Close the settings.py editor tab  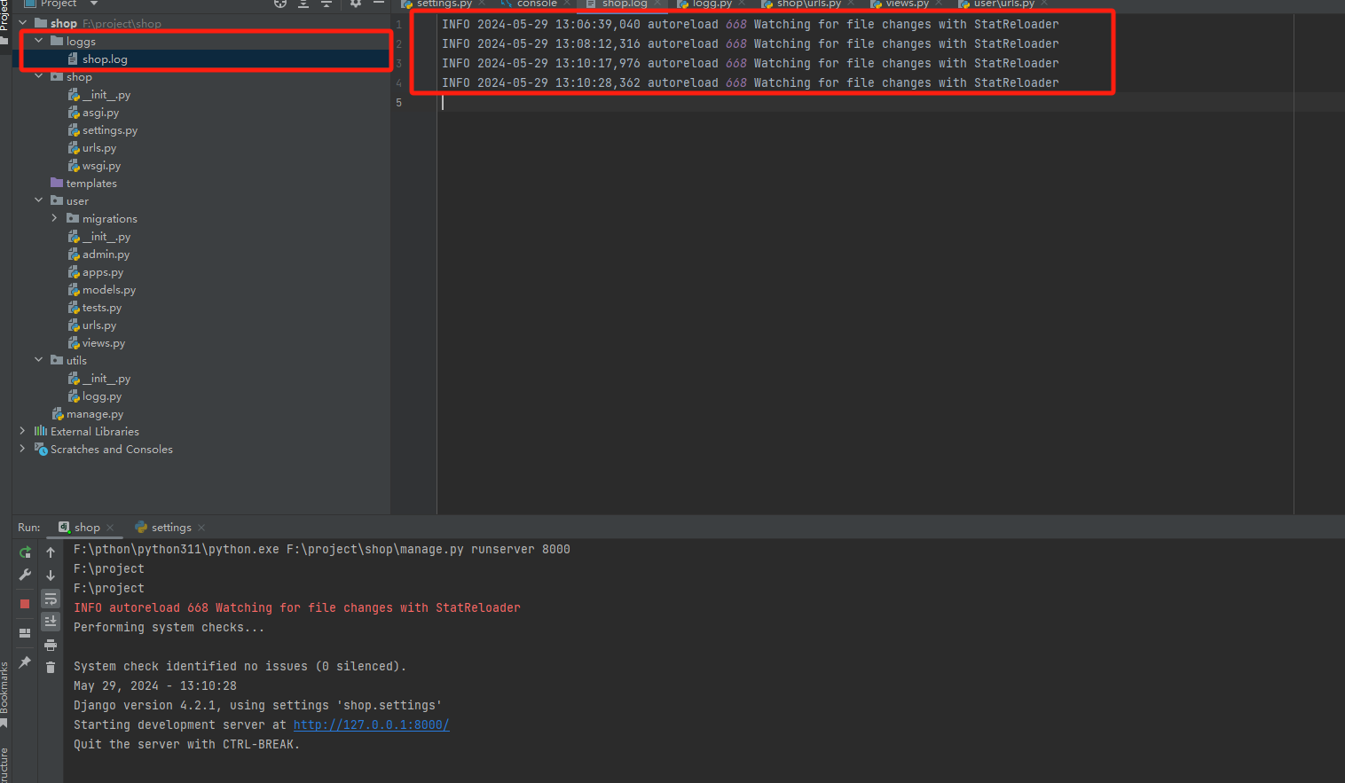pos(482,4)
